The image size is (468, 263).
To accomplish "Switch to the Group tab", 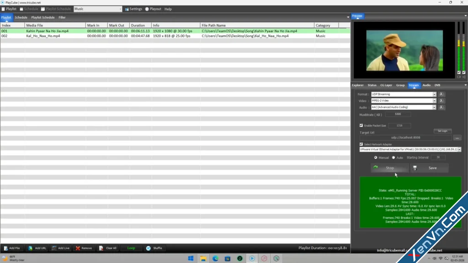I will click(x=400, y=85).
